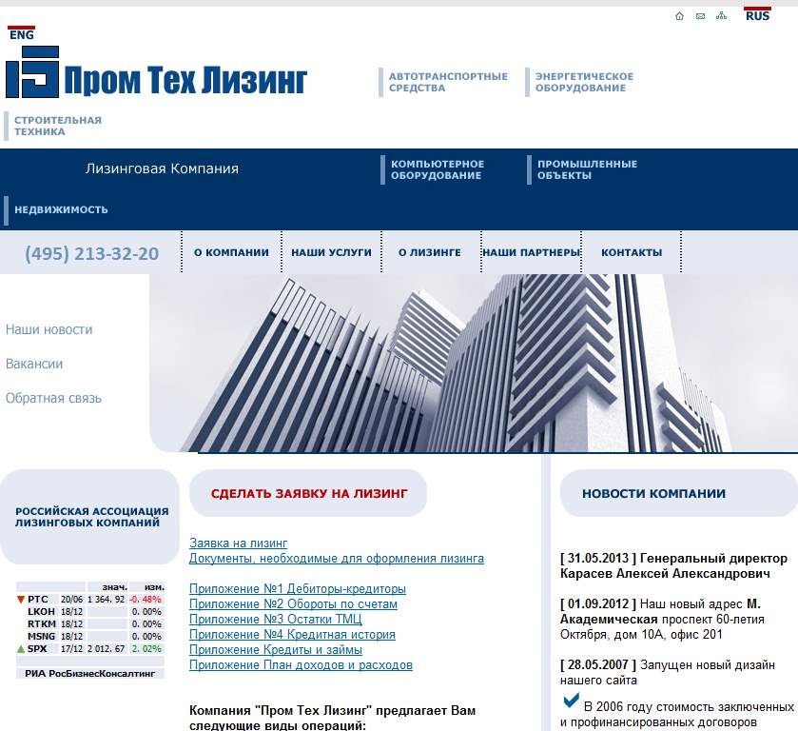The image size is (798, 731).
Task: Open Энергетическое оборудование category
Action: pos(584,82)
